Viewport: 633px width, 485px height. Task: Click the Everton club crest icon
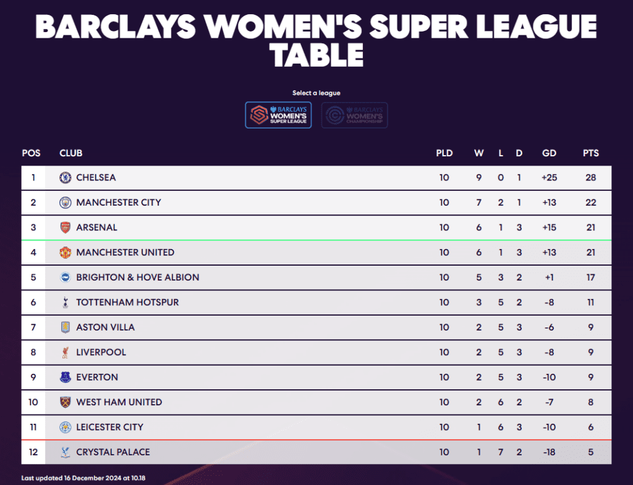click(x=65, y=377)
